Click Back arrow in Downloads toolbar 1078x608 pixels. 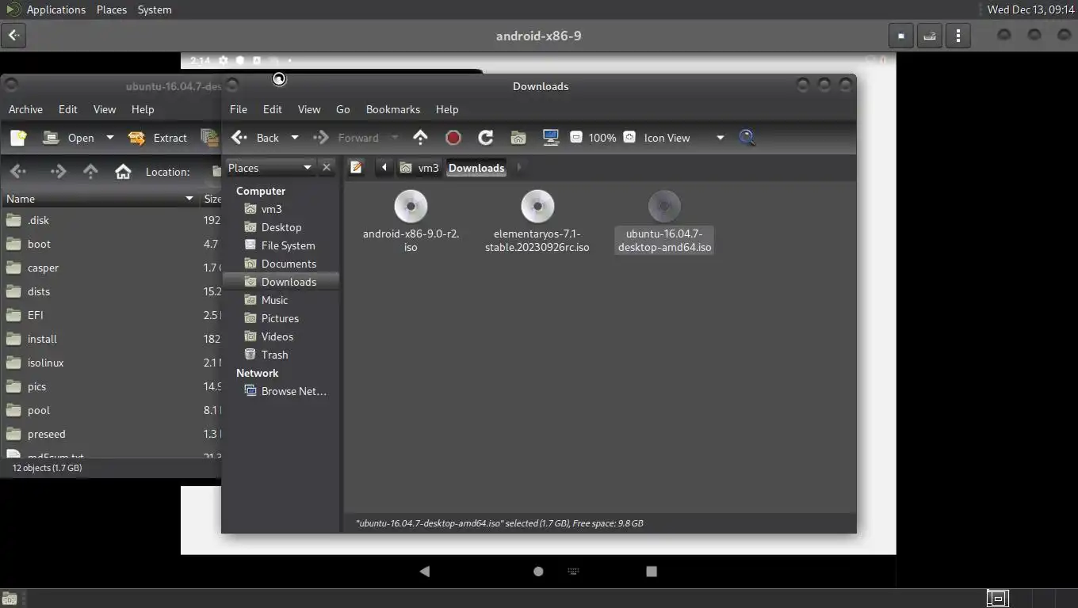[254, 138]
